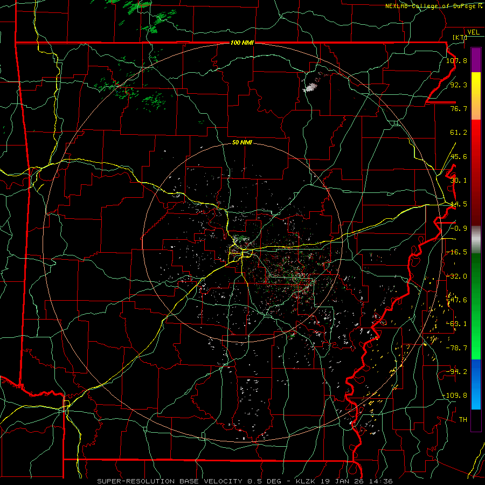Select the -109.8 scale value
Image resolution: width=485 pixels, height=485 pixels.
[x=454, y=396]
